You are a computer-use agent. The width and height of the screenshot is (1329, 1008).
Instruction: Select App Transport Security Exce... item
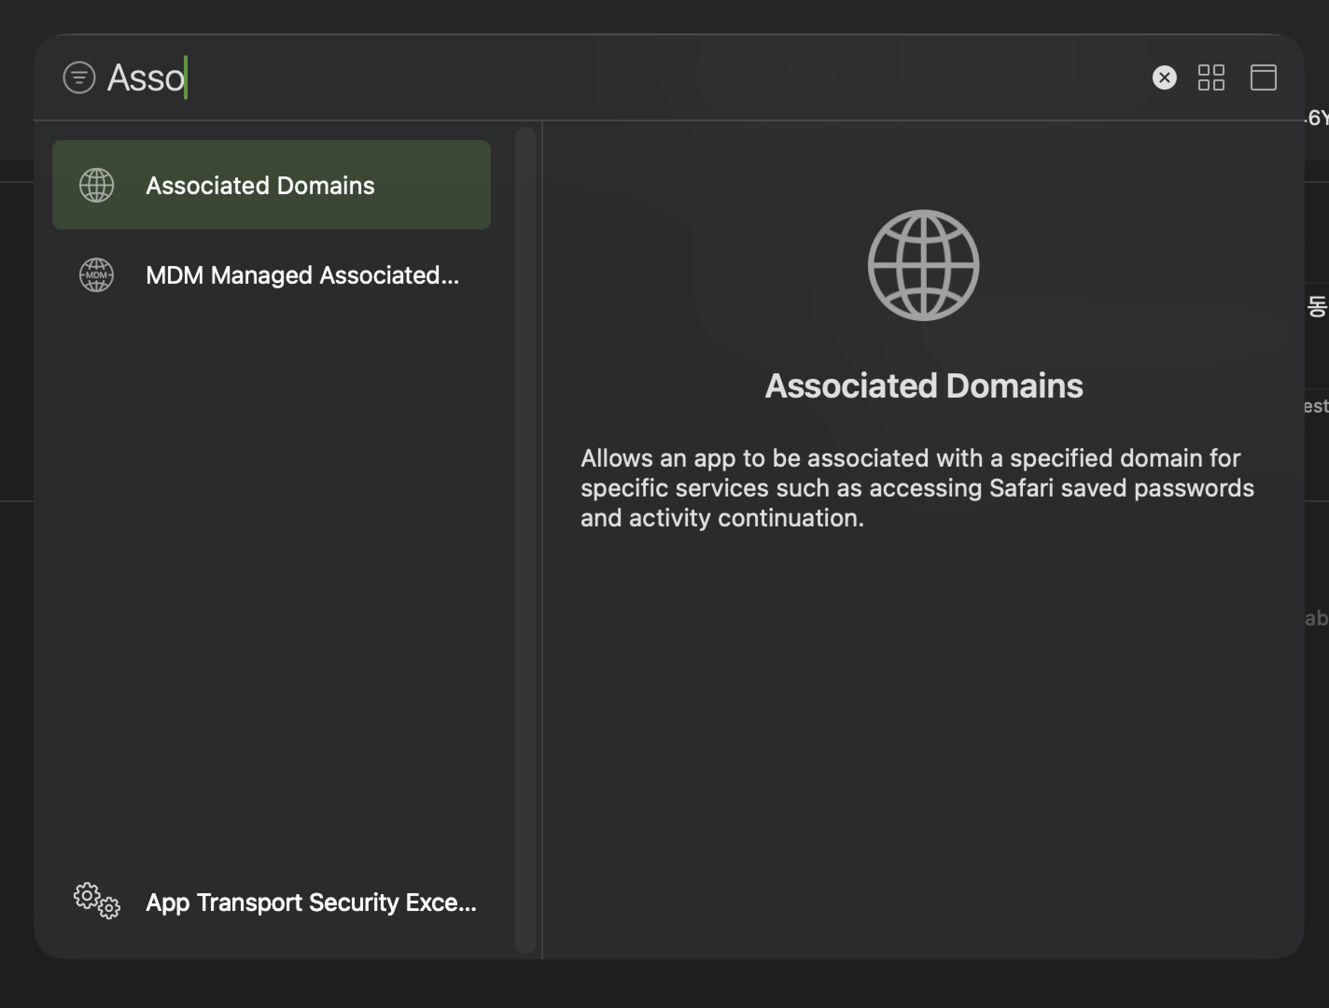[311, 902]
